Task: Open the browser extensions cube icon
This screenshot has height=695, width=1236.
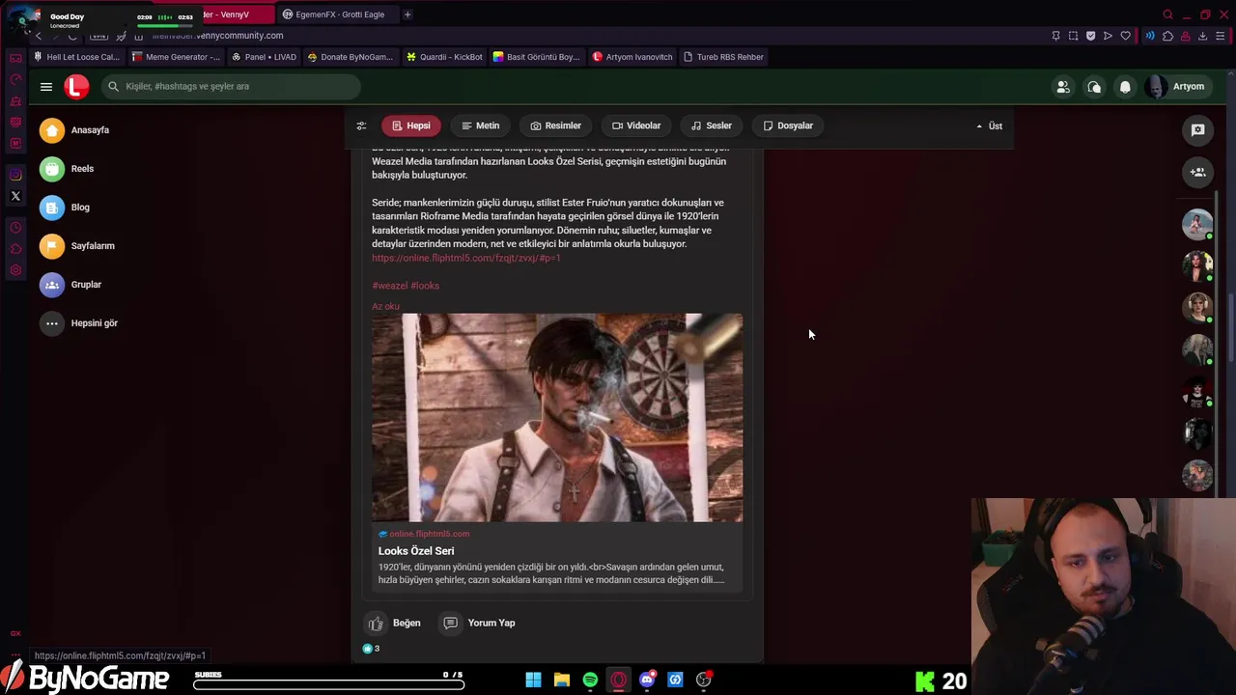Action: tap(1167, 36)
